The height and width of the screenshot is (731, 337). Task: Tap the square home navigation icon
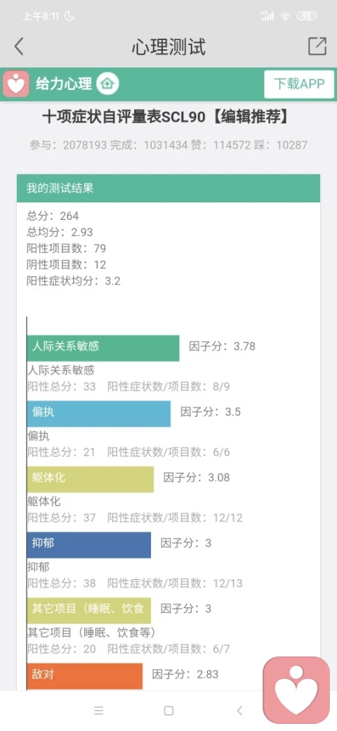pyautogui.click(x=169, y=711)
